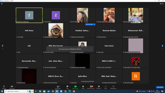Start recording with the Record button
The height and width of the screenshot is (93, 165).
coord(83,87)
